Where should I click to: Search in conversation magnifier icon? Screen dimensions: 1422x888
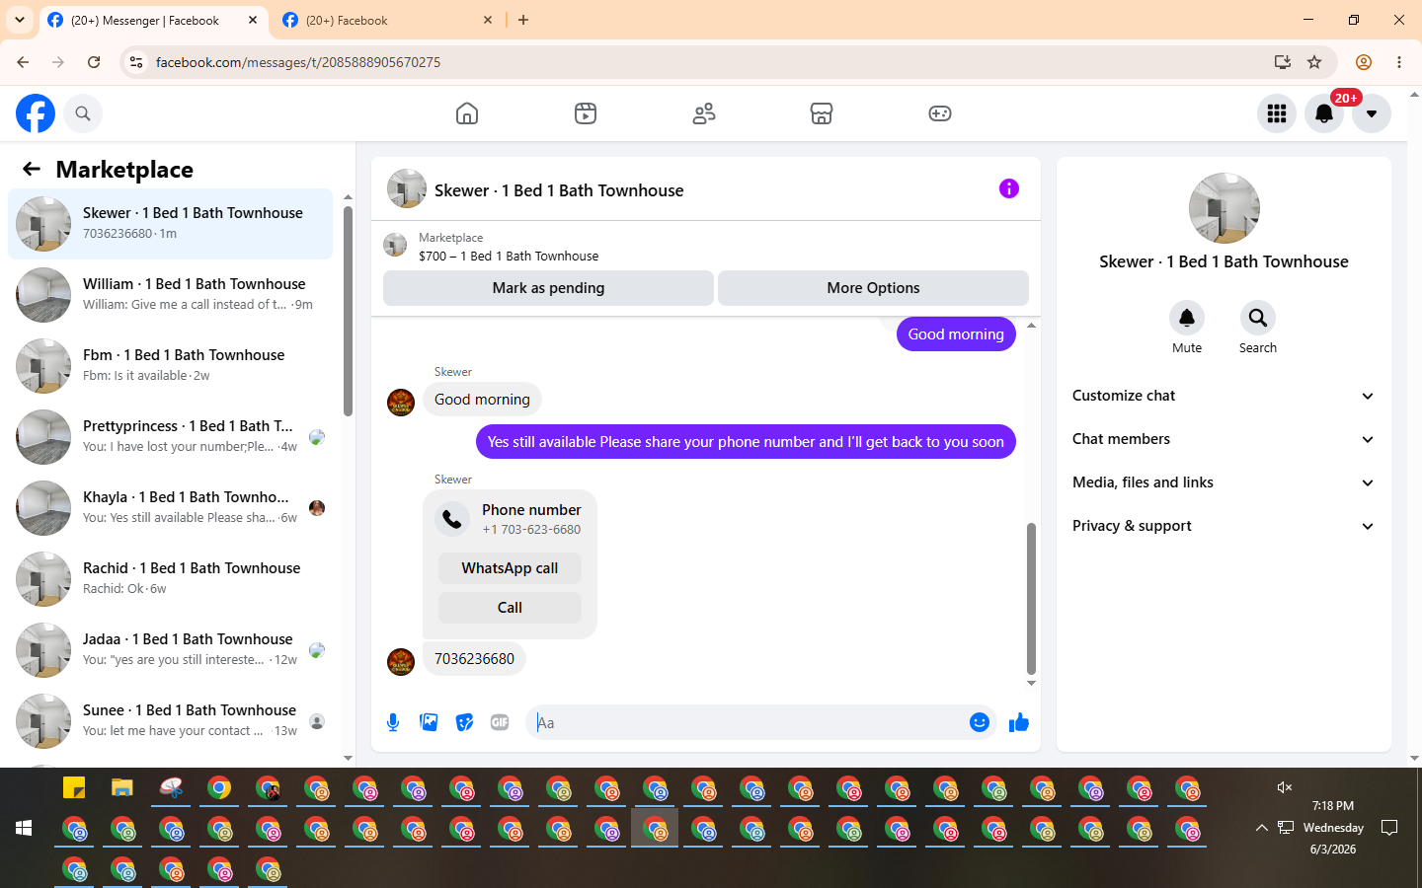[1258, 318]
